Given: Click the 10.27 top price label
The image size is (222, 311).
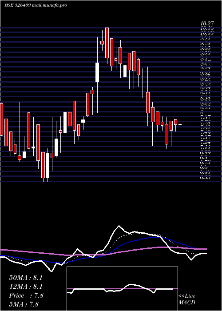Looking at the screenshot, I should coord(207,24).
